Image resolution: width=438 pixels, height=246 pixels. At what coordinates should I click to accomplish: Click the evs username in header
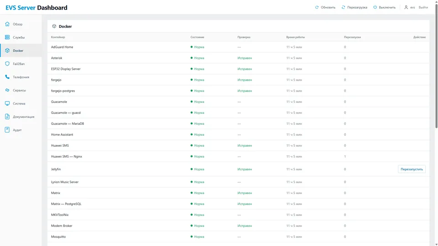412,8
